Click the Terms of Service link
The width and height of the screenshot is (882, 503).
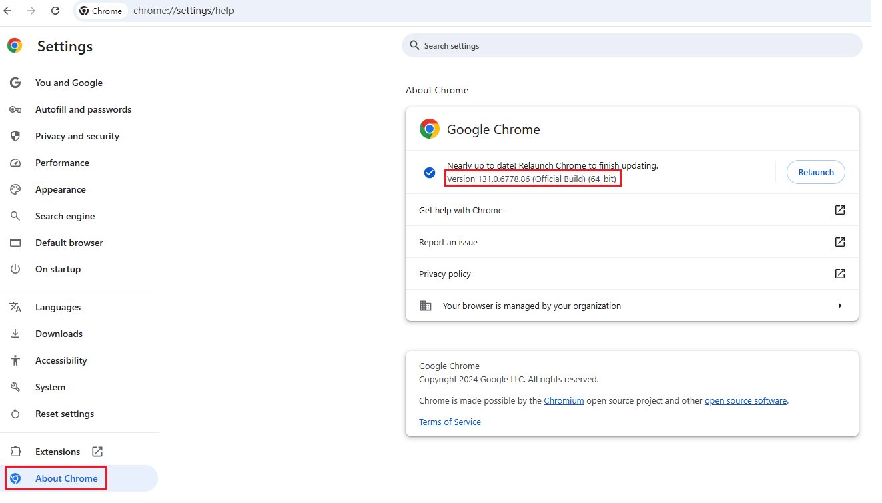pos(450,422)
